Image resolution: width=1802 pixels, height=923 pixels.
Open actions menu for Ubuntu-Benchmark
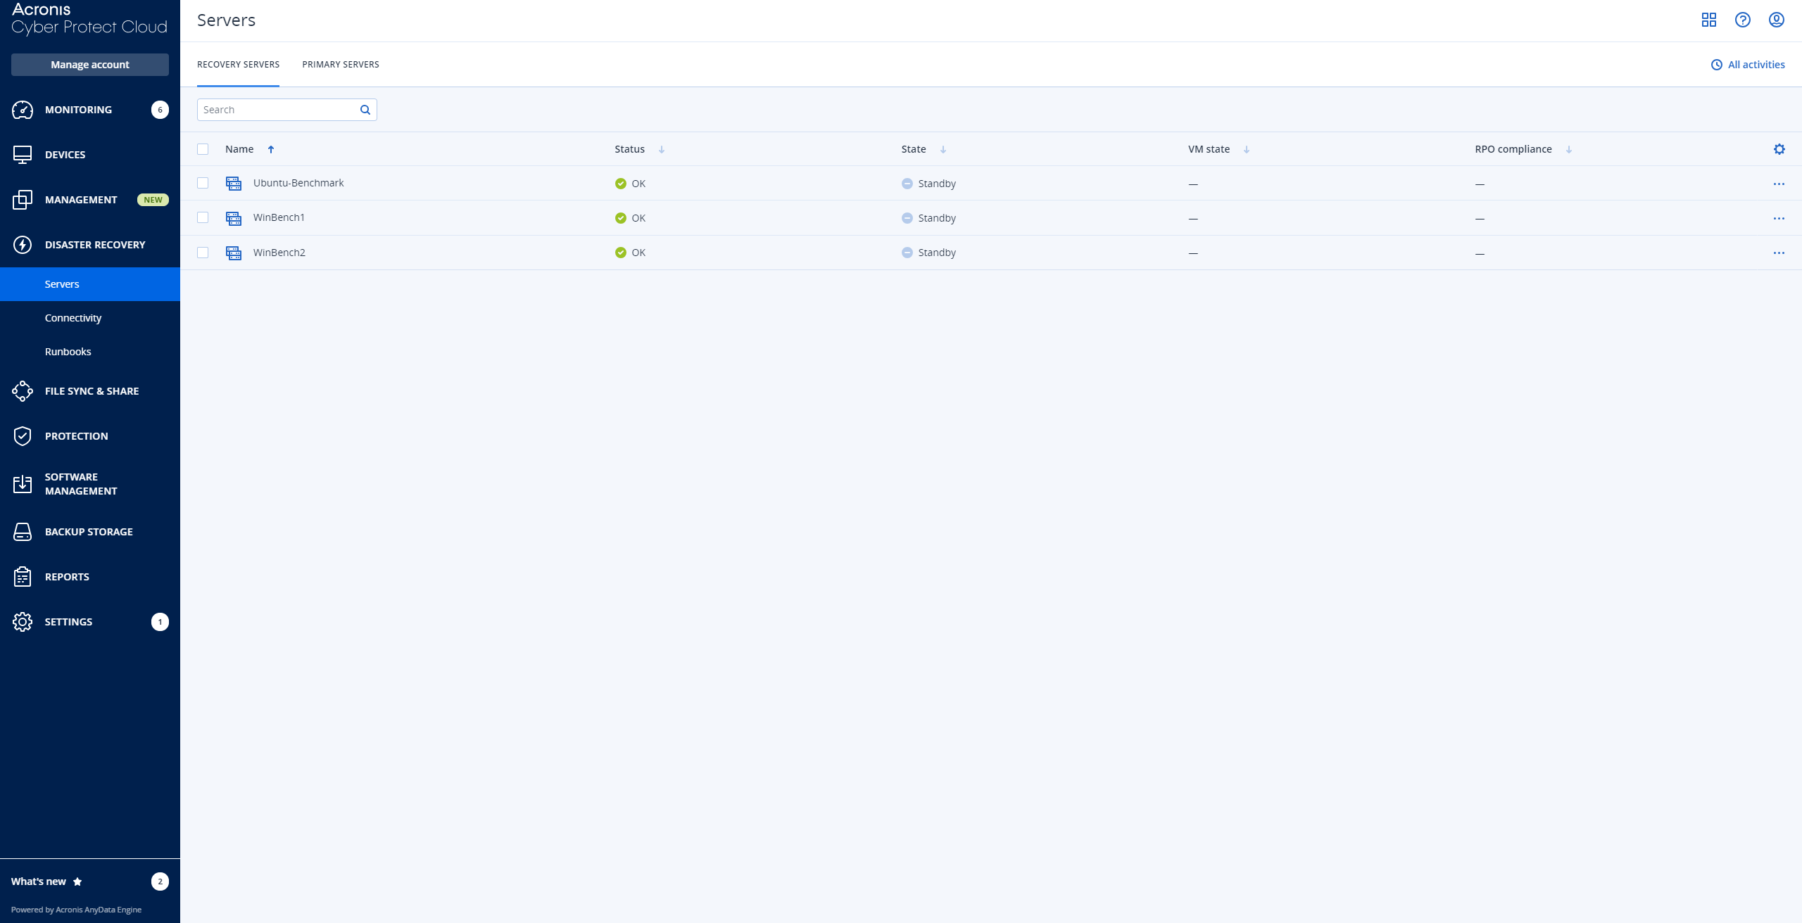(1779, 184)
